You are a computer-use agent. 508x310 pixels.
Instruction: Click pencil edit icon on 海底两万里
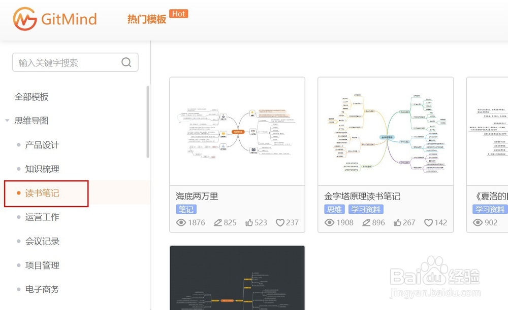tap(218, 222)
